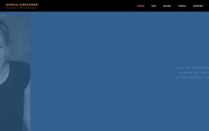Click the quote line "im Sein verankert, ei"
The image size is (209, 131).
point(192,77)
